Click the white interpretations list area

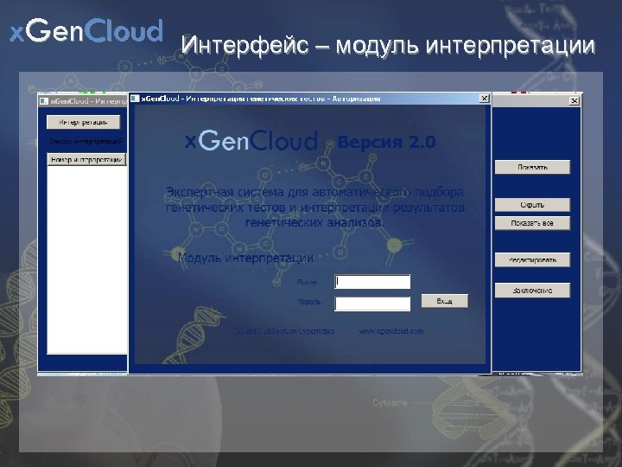coord(87,259)
